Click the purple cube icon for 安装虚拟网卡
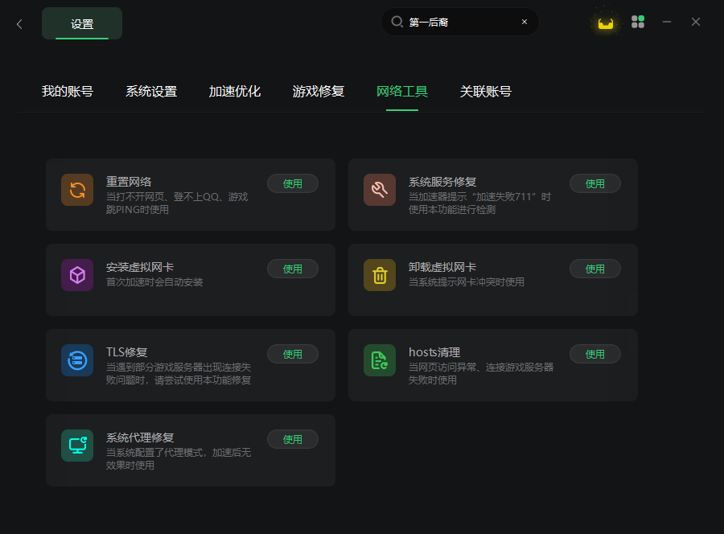 point(77,275)
